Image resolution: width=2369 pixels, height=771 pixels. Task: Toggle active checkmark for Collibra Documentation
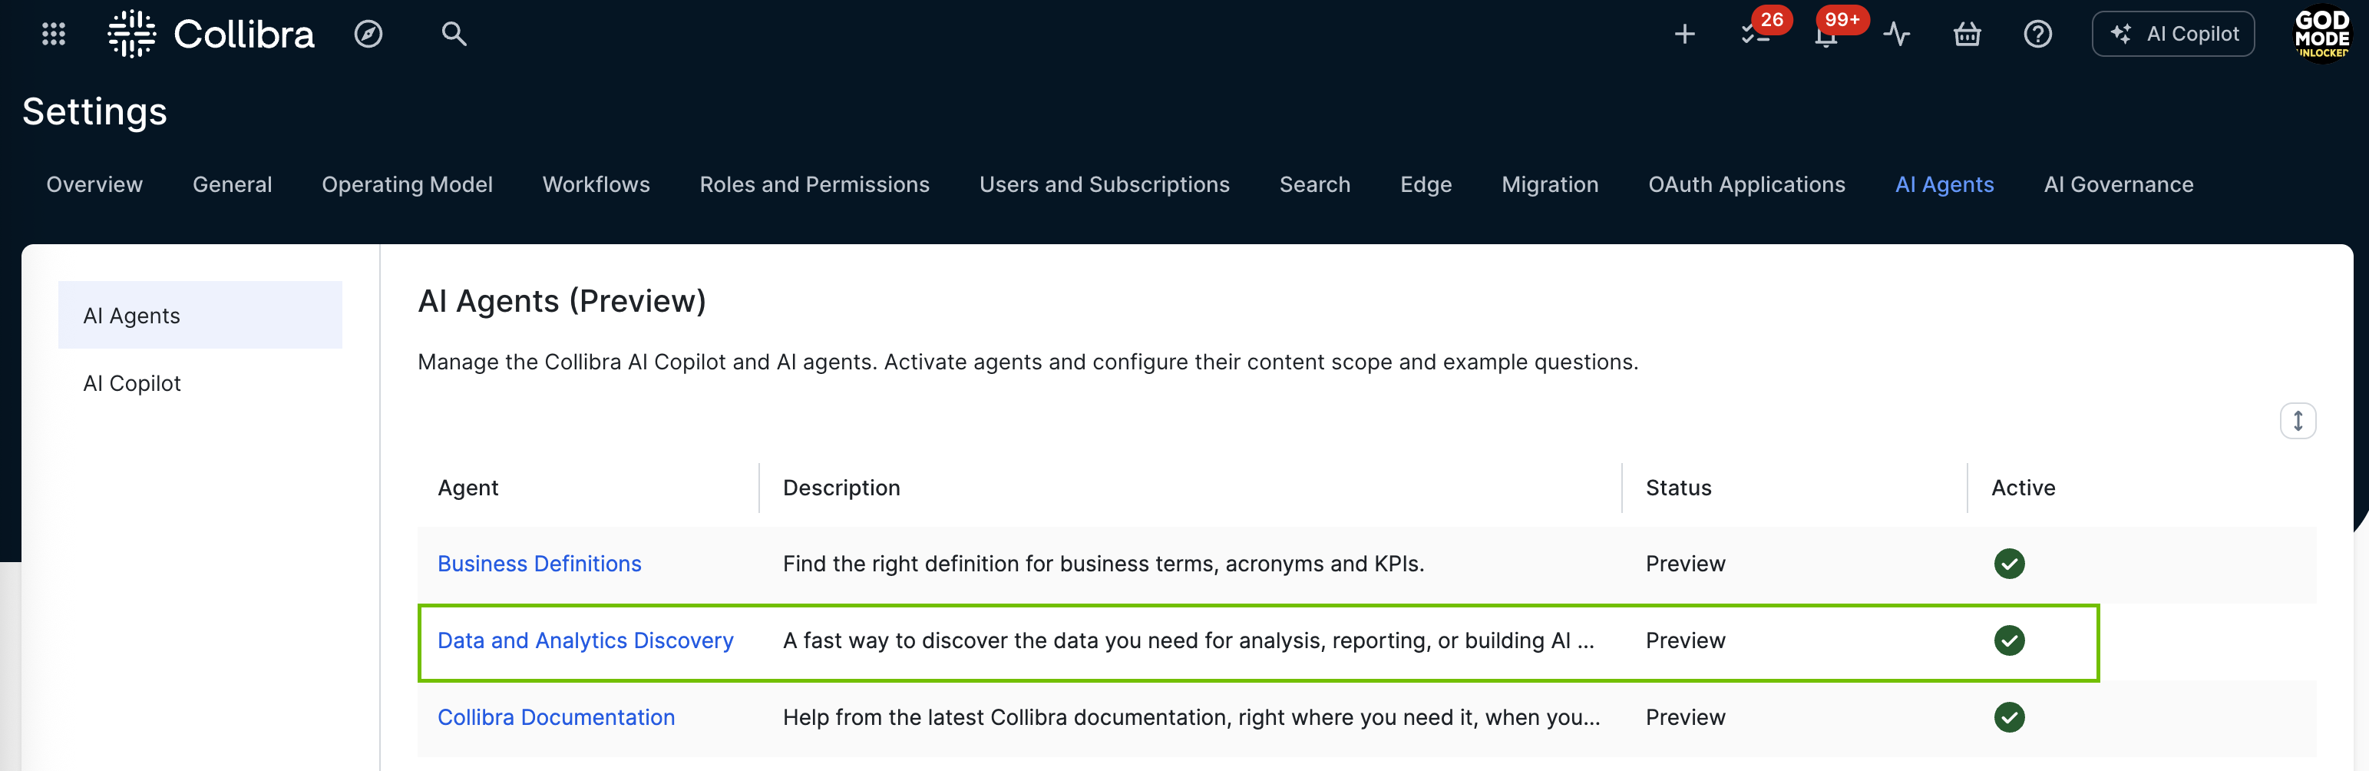2008,716
